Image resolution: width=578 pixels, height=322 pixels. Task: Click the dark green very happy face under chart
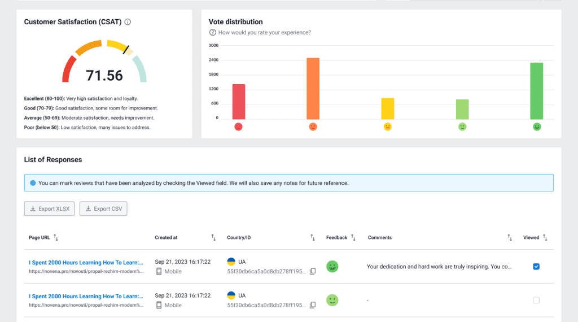click(537, 127)
